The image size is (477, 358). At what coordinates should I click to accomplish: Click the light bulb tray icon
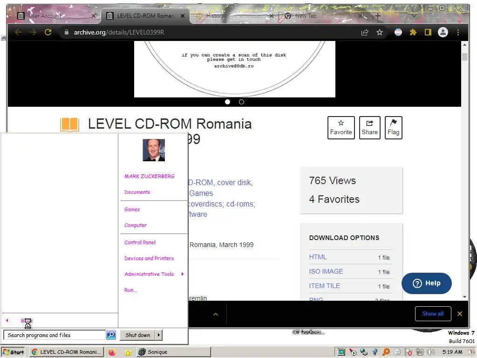pos(375,352)
